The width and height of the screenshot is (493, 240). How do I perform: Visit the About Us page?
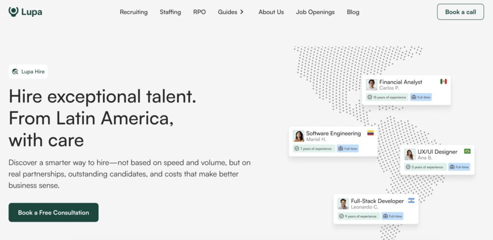271,12
